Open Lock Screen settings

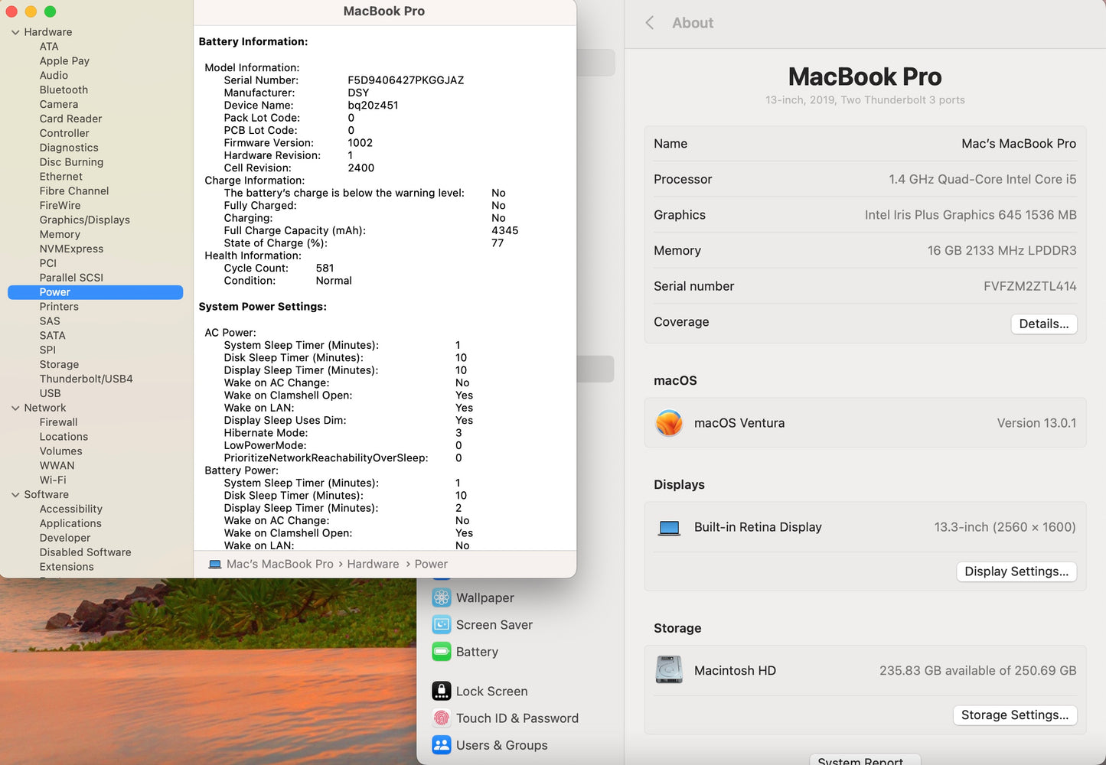(491, 691)
